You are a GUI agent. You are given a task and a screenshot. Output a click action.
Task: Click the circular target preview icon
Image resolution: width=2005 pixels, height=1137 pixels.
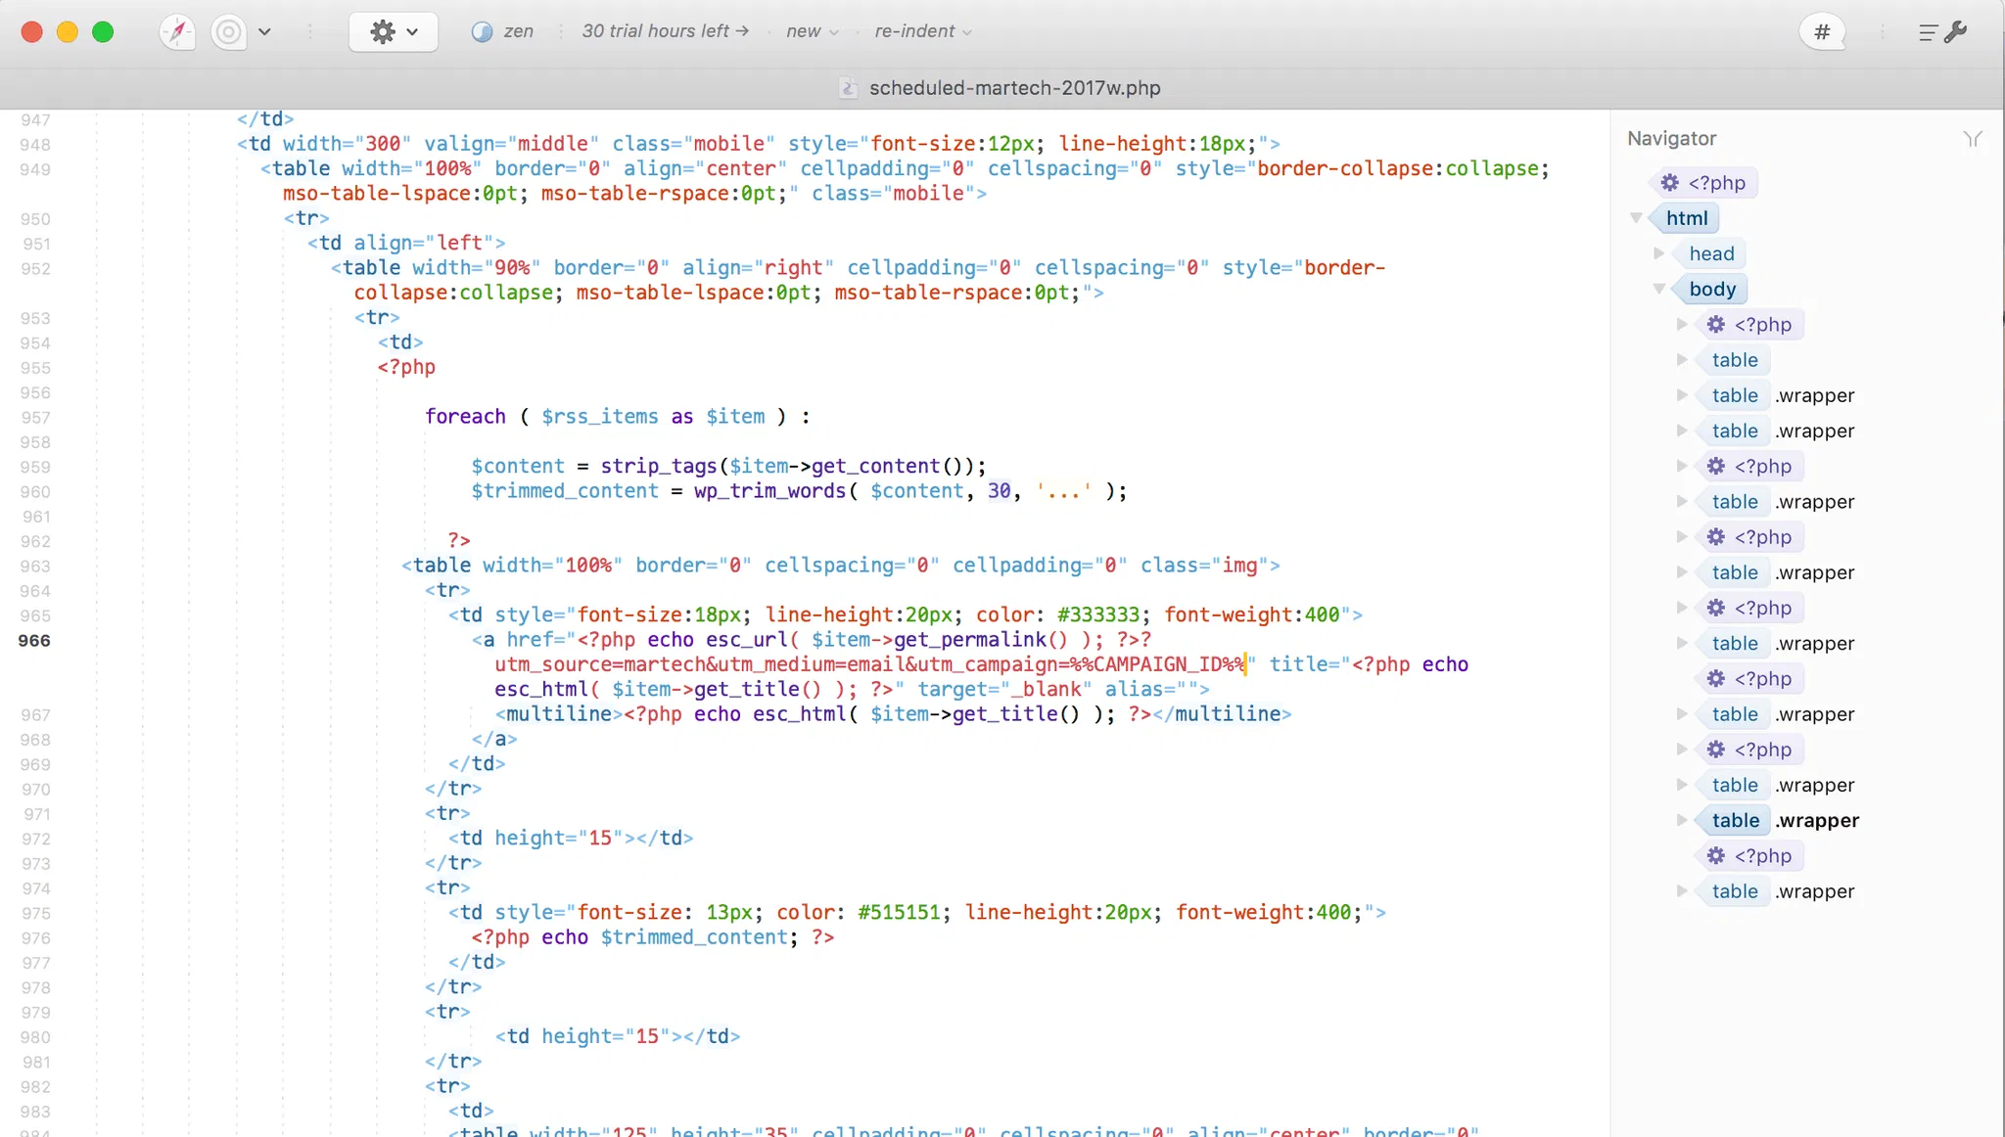(229, 32)
